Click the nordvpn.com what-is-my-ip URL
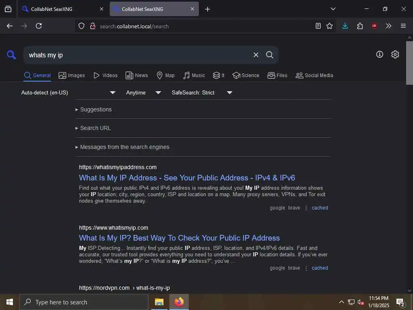The image size is (413, 310). coord(124,288)
